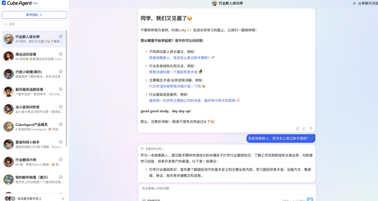Expand 查看思考过程 chevron

click(x=163, y=149)
